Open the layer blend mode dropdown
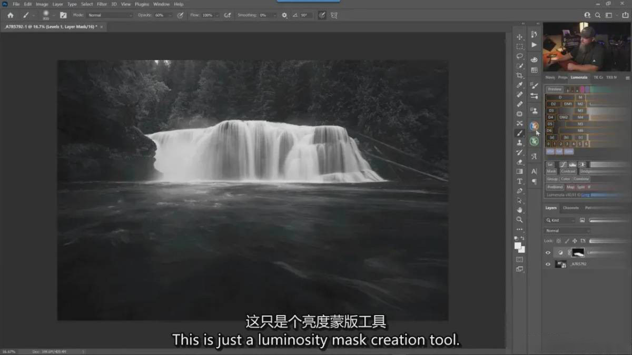Viewport: 632px width, 355px height. pyautogui.click(x=567, y=231)
